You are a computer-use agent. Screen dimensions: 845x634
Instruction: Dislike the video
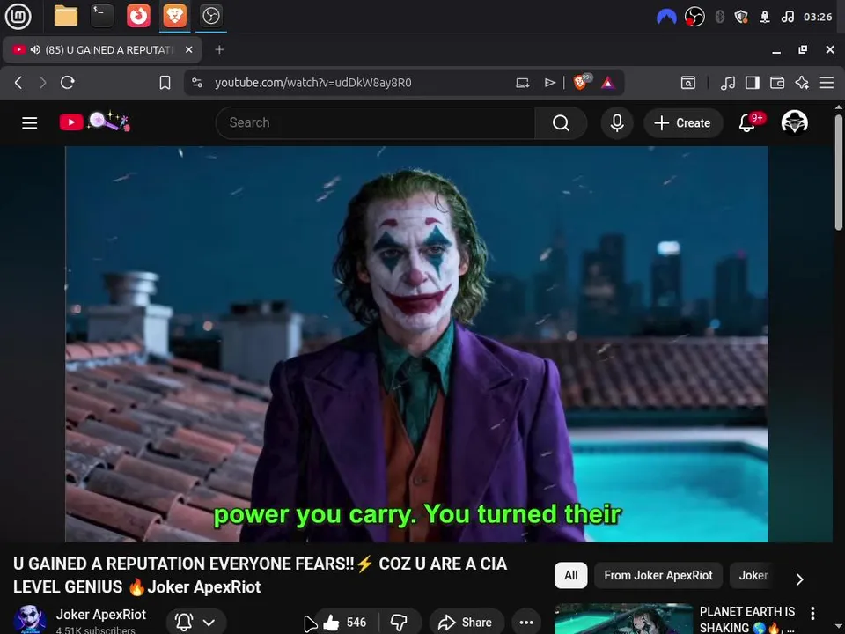tap(400, 623)
